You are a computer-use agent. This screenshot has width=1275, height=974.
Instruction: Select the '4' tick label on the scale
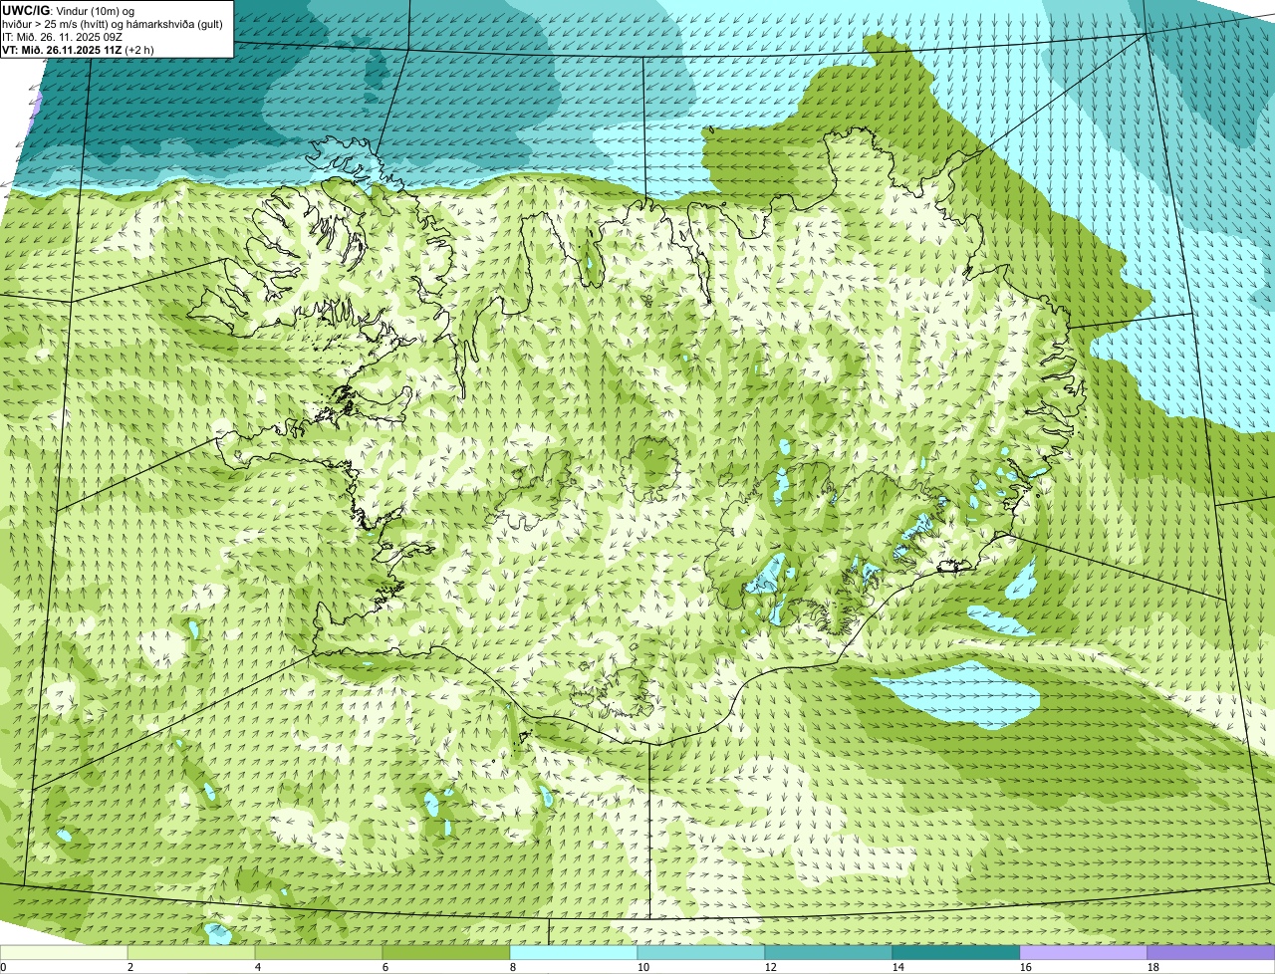258,967
